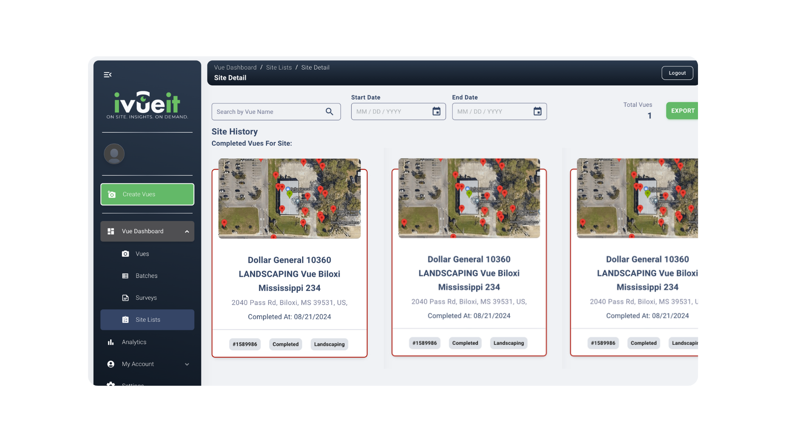The width and height of the screenshot is (786, 442).
Task: Go to Site Lists breadcrumb
Action: [x=279, y=68]
